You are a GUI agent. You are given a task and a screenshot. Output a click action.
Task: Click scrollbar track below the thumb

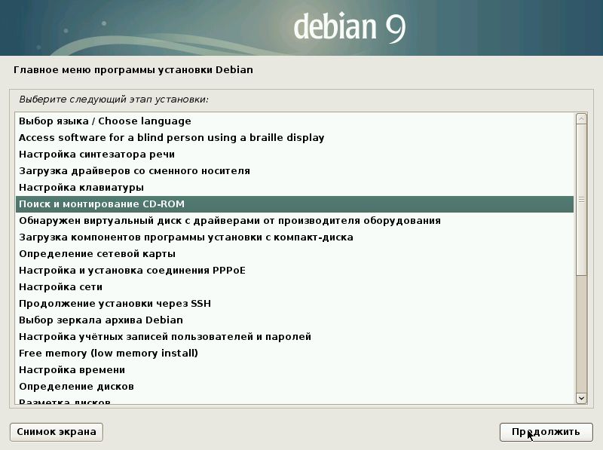coord(581,334)
